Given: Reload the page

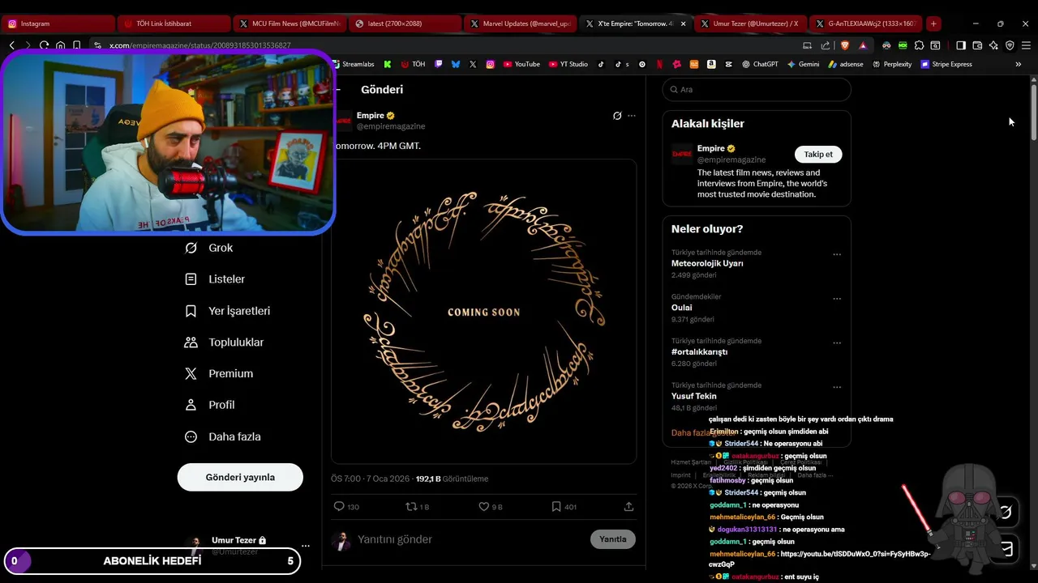Looking at the screenshot, I should click(x=44, y=45).
